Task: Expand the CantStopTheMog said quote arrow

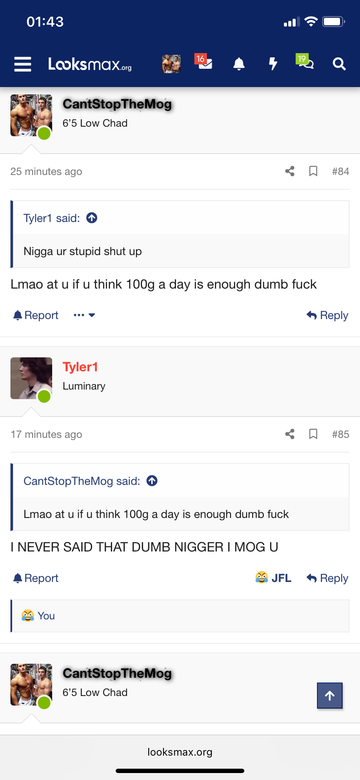Action: tap(152, 481)
